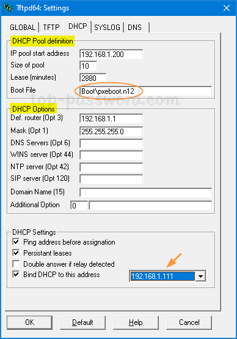The height and width of the screenshot is (339, 237).
Task: Toggle Bind DHCP to this address checkbox
Action: point(16,275)
